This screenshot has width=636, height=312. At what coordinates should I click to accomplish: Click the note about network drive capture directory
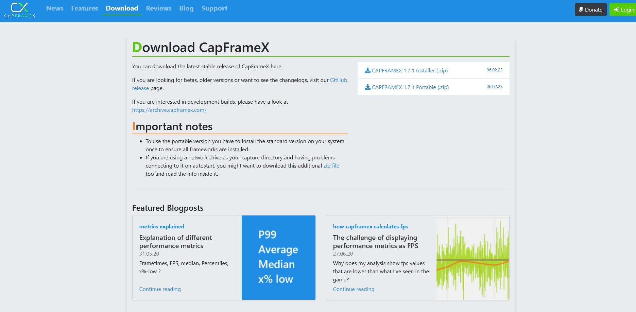tap(242, 166)
